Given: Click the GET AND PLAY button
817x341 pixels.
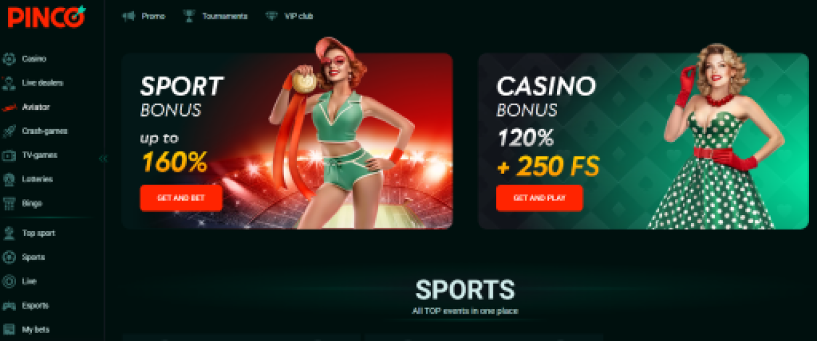Looking at the screenshot, I should pyautogui.click(x=540, y=198).
